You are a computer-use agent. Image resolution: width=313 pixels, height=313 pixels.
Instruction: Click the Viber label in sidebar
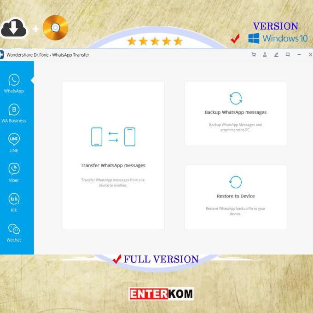tap(14, 180)
